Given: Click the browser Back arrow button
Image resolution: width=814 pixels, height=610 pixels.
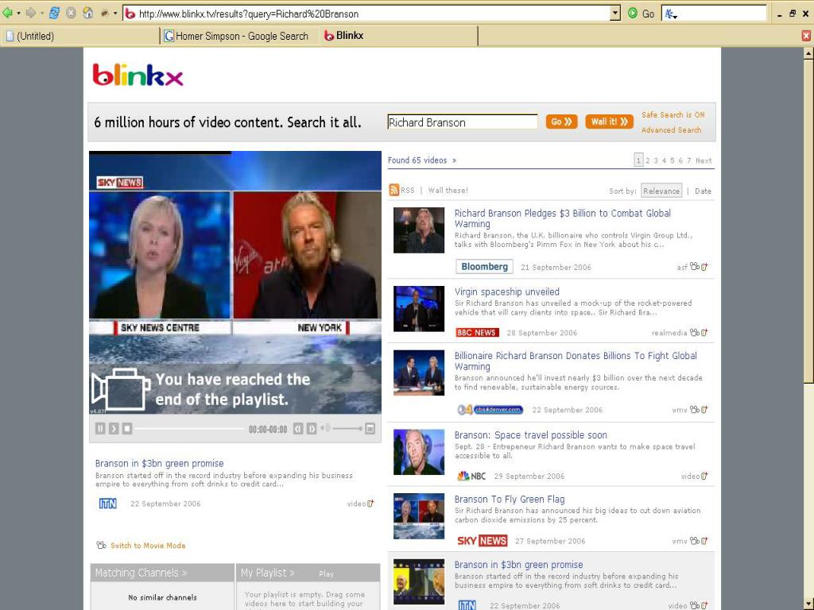Looking at the screenshot, I should [x=7, y=13].
